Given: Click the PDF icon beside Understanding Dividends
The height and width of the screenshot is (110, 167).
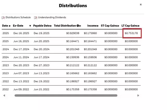Looking at the screenshot, I should point(35,18).
